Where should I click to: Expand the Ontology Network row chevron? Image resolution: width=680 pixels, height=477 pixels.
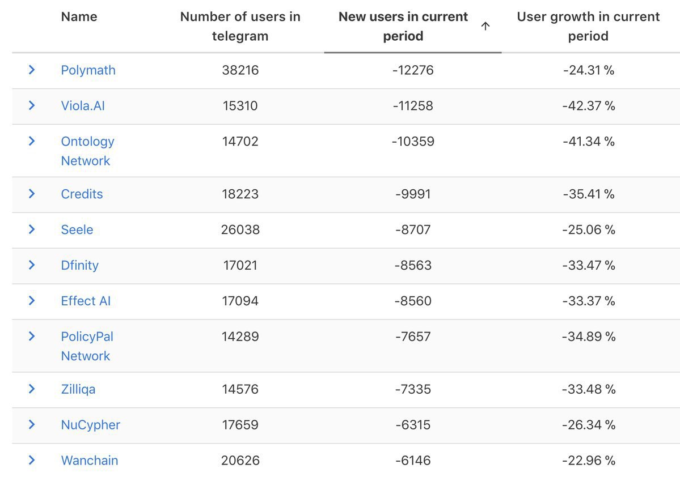tap(32, 141)
